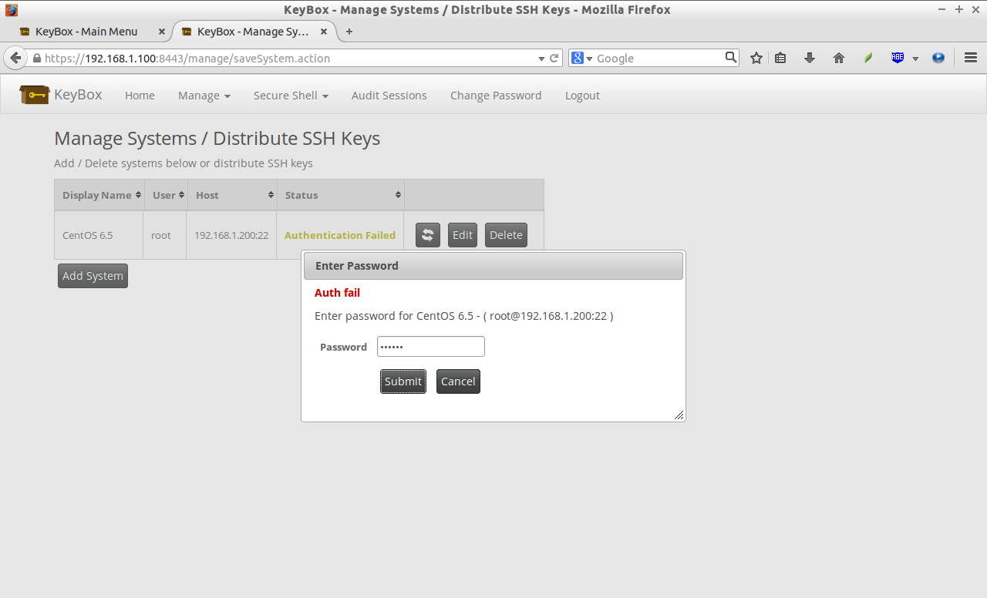
Task: Open the dropdown beside the ABE extension
Action: pos(915,59)
